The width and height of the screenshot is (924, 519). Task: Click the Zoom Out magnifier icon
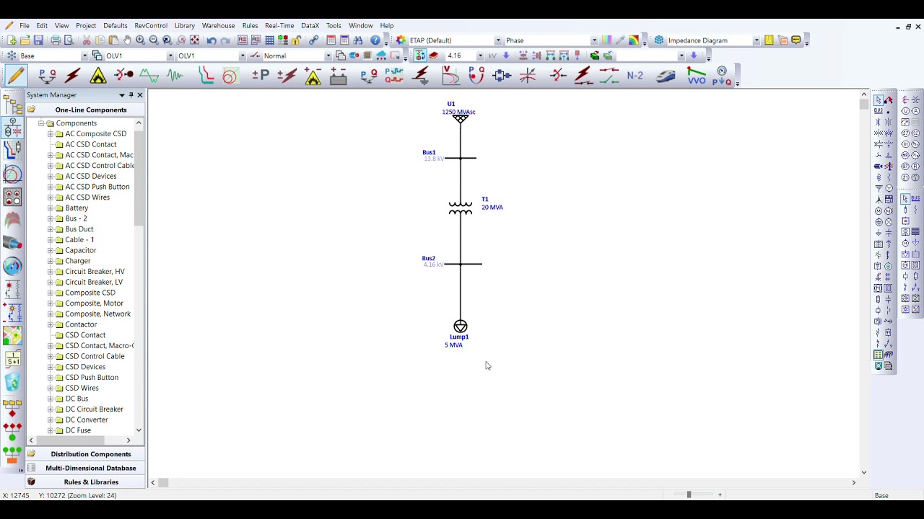[x=154, y=40]
